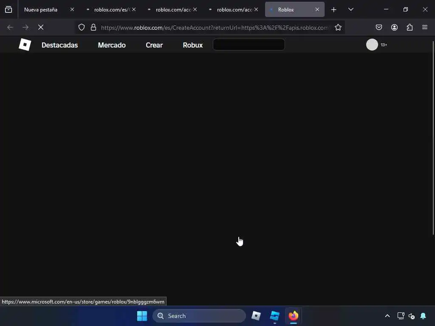Open the Destacadas page
This screenshot has width=435, height=326.
[x=59, y=45]
